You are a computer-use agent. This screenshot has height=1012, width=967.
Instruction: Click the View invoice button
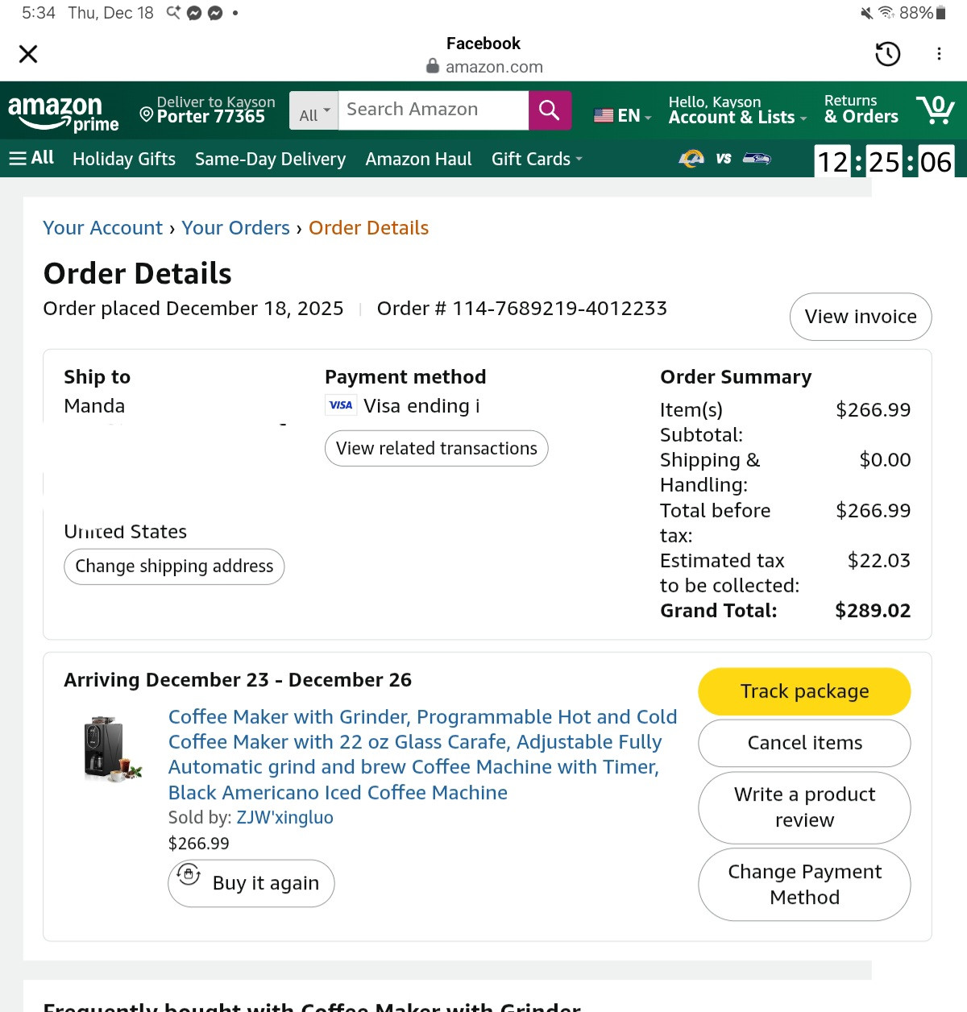click(x=861, y=317)
